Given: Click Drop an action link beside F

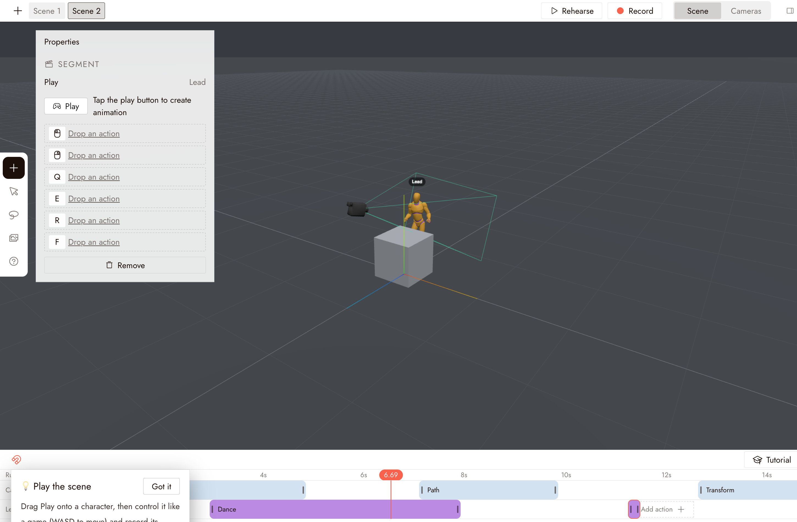Looking at the screenshot, I should pyautogui.click(x=94, y=242).
